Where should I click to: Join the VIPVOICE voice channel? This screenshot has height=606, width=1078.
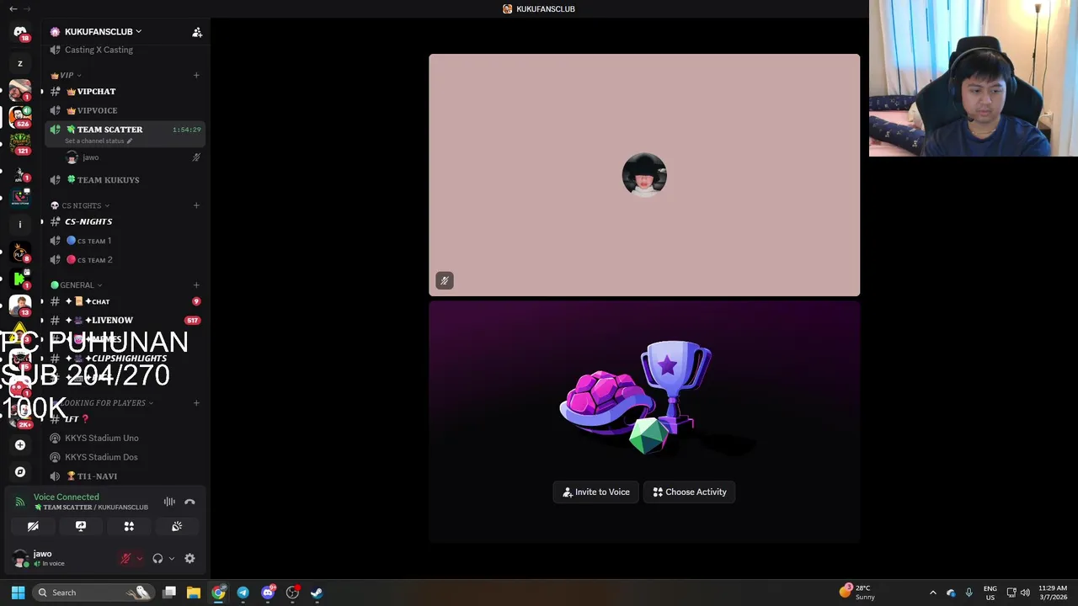point(125,110)
